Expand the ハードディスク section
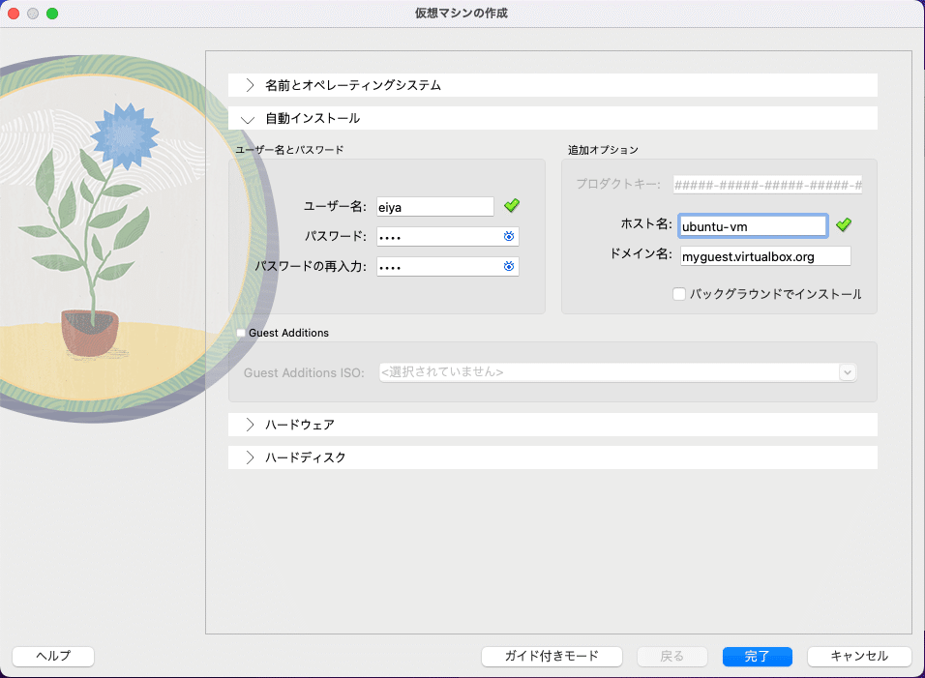The width and height of the screenshot is (925, 678). [x=552, y=457]
